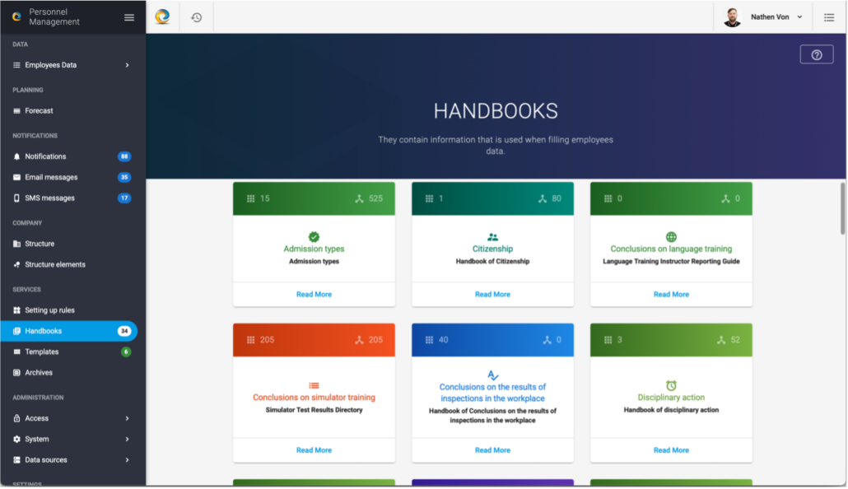Viewport: 848px width, 489px height.
Task: Toggle the sidebar hamburger menu
Action: point(129,17)
